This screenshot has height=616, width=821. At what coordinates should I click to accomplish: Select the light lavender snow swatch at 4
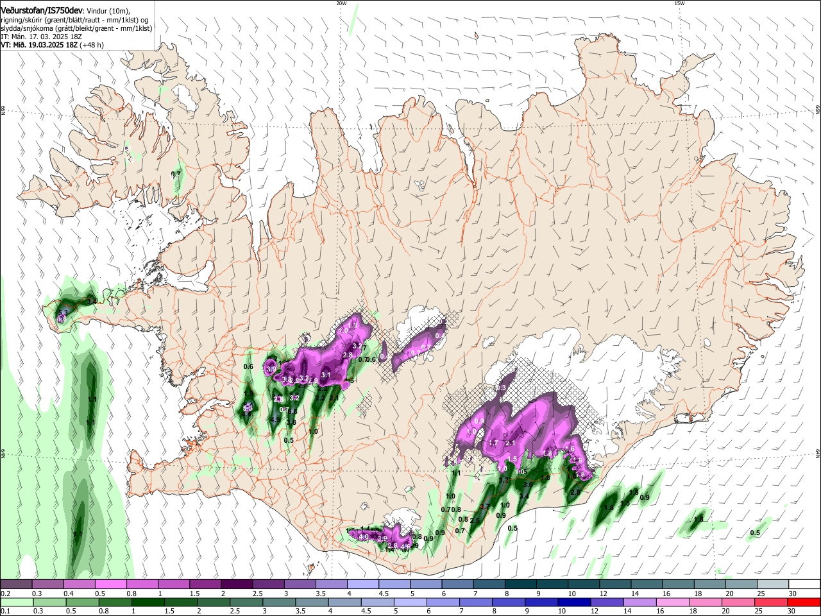click(363, 584)
